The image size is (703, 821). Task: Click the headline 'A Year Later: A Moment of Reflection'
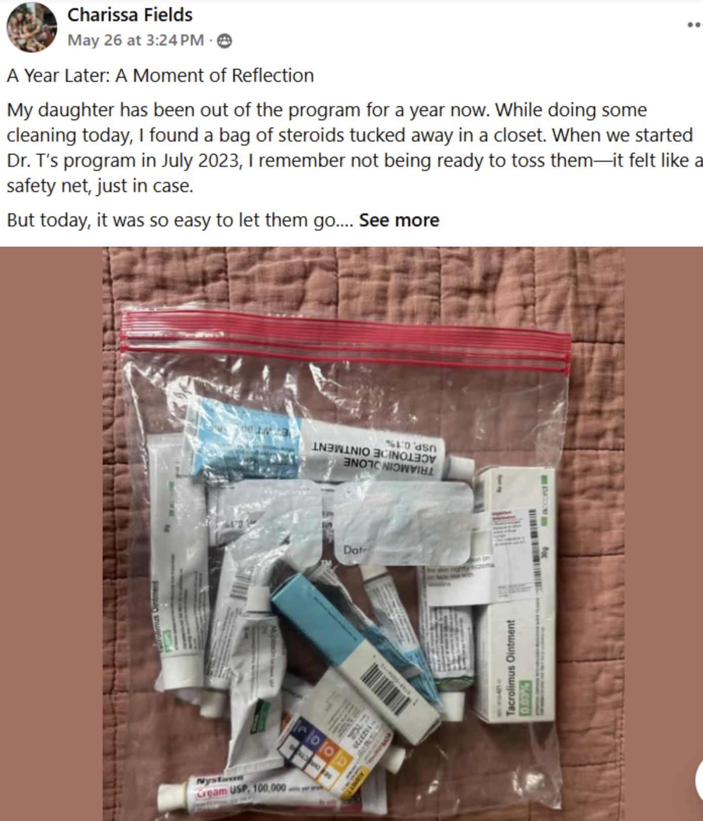point(160,76)
